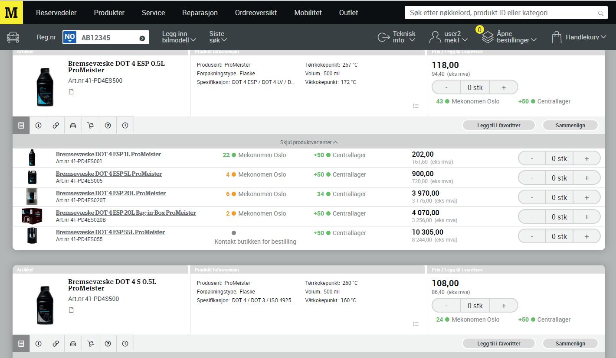Click the DOT 4 S 0.5L bottle image
This screenshot has height=358, width=616.
[45, 305]
